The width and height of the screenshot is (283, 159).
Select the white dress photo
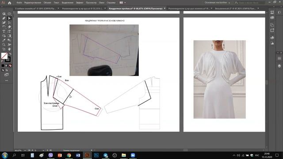[x=219, y=79]
